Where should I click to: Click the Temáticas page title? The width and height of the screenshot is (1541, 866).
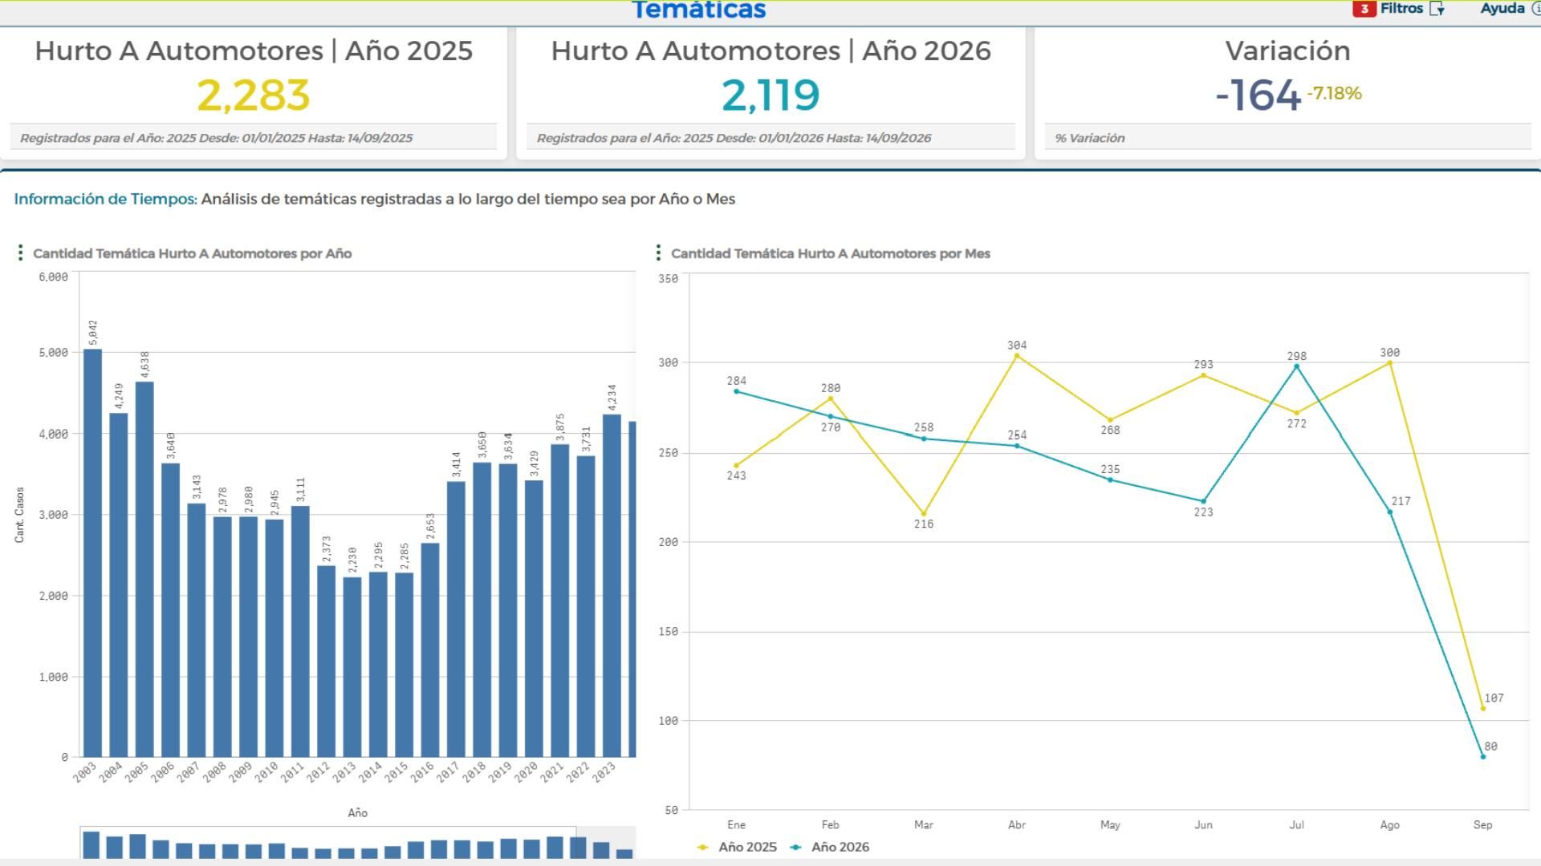coord(698,9)
